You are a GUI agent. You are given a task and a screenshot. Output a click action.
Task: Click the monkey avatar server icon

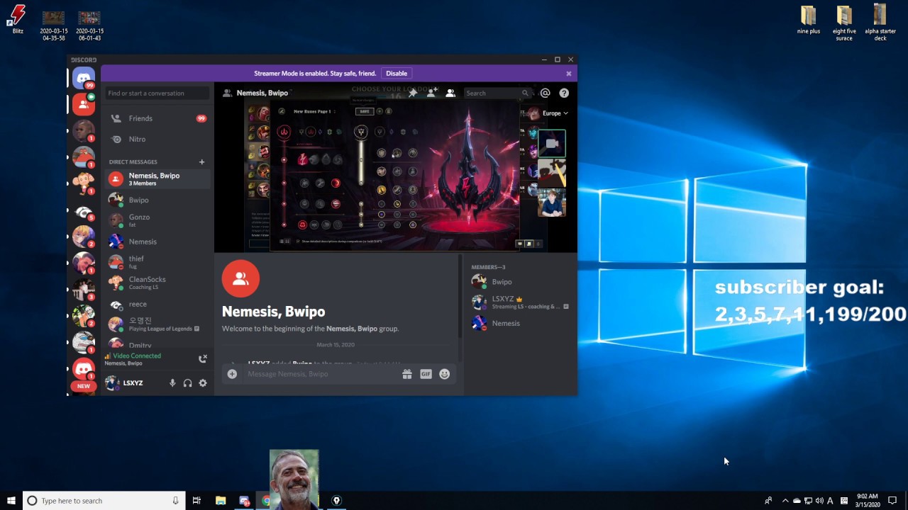[x=84, y=183]
